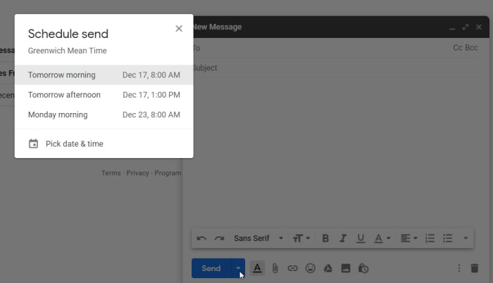Viewport: 493px width, 283px height.
Task: Open more options three-dot menu in compose
Action: coord(459,268)
